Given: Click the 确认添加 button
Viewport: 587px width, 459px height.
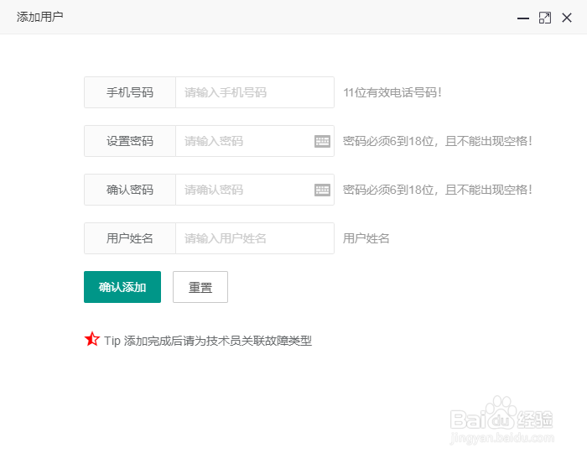Looking at the screenshot, I should (122, 287).
